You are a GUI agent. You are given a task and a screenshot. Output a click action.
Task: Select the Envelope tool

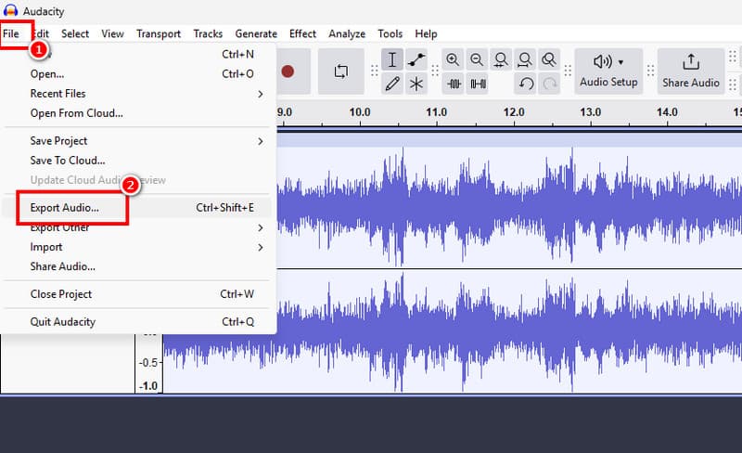(x=416, y=60)
